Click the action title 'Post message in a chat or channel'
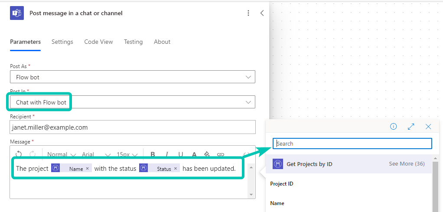The image size is (443, 212). [76, 13]
